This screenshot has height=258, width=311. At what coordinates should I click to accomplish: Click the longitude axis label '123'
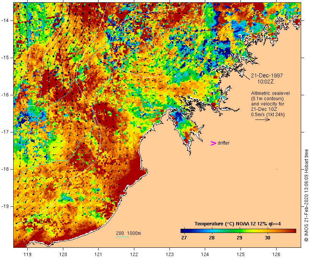[x=170, y=254]
